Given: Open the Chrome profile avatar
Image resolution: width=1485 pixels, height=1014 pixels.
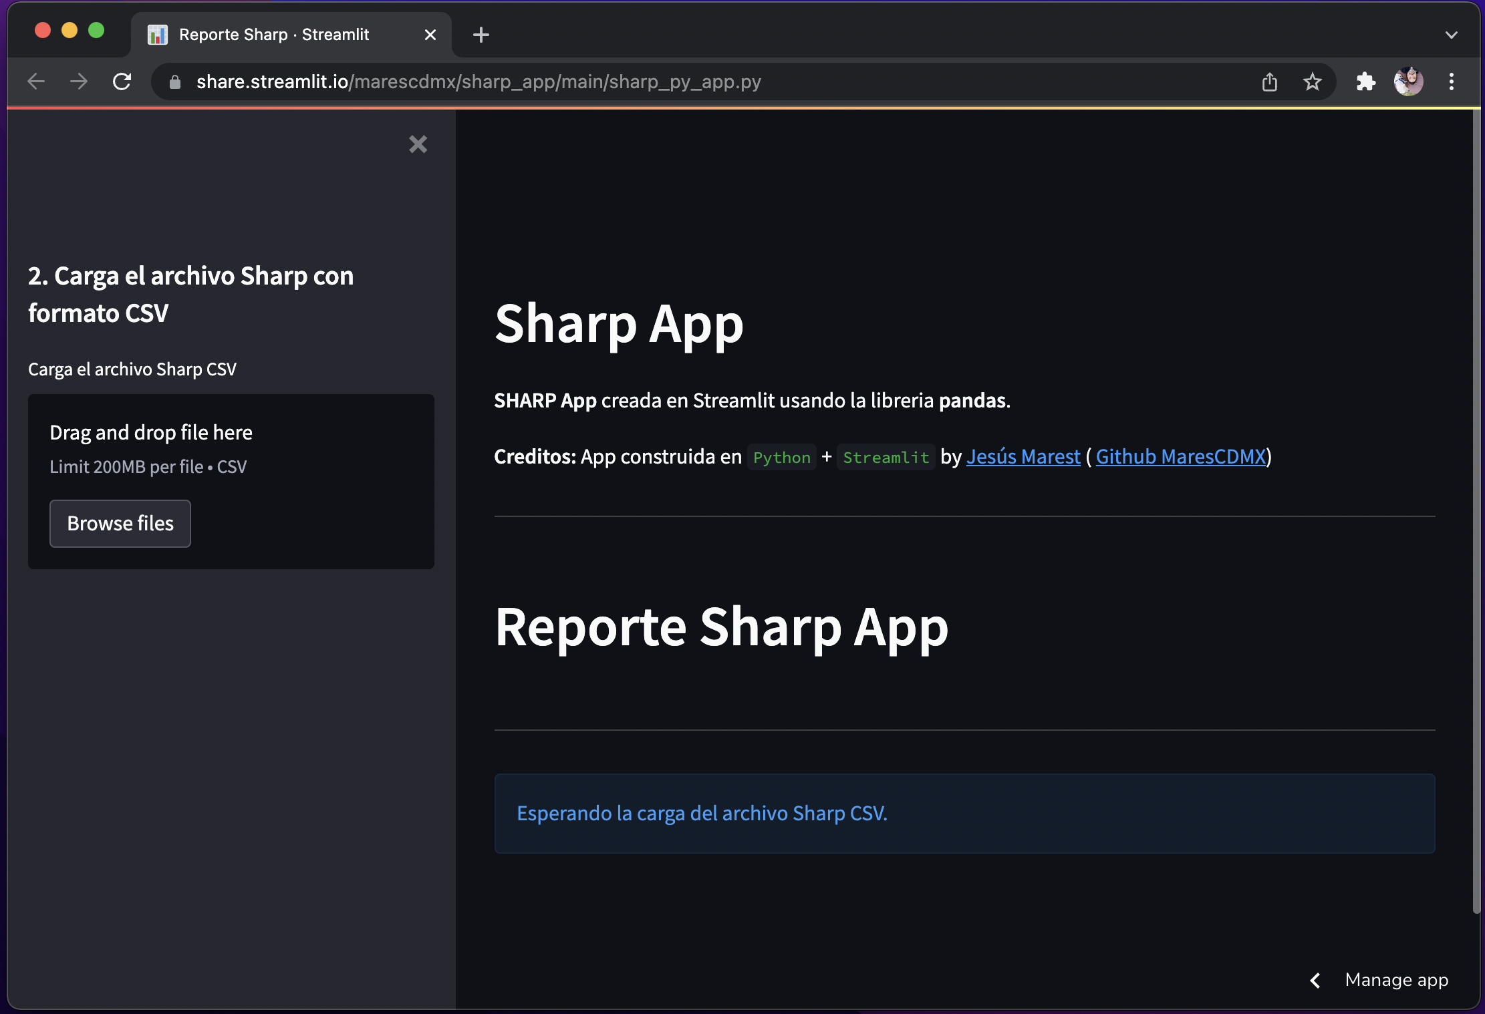Looking at the screenshot, I should click(1408, 81).
